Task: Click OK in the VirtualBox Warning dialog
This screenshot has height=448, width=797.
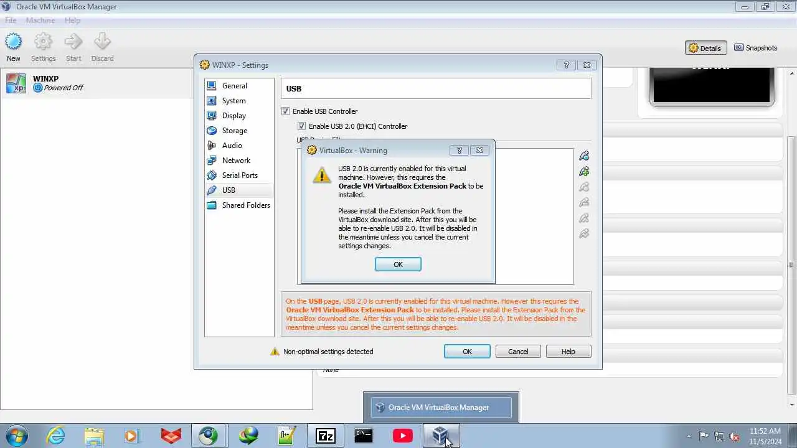Action: pos(398,264)
